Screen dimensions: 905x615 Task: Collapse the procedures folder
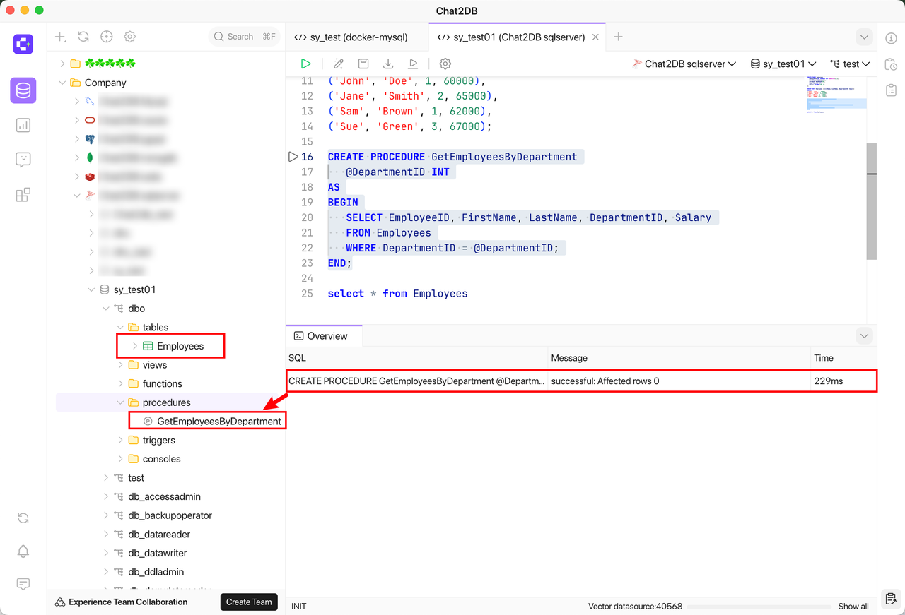pyautogui.click(x=120, y=402)
